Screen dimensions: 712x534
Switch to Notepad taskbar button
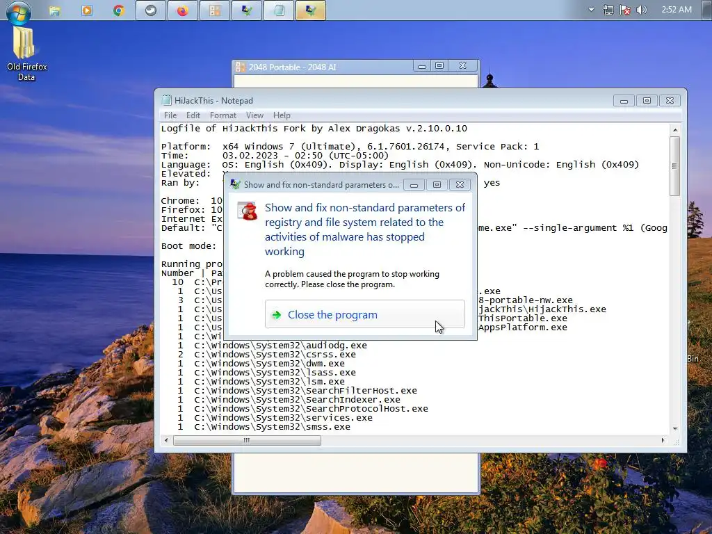(279, 10)
